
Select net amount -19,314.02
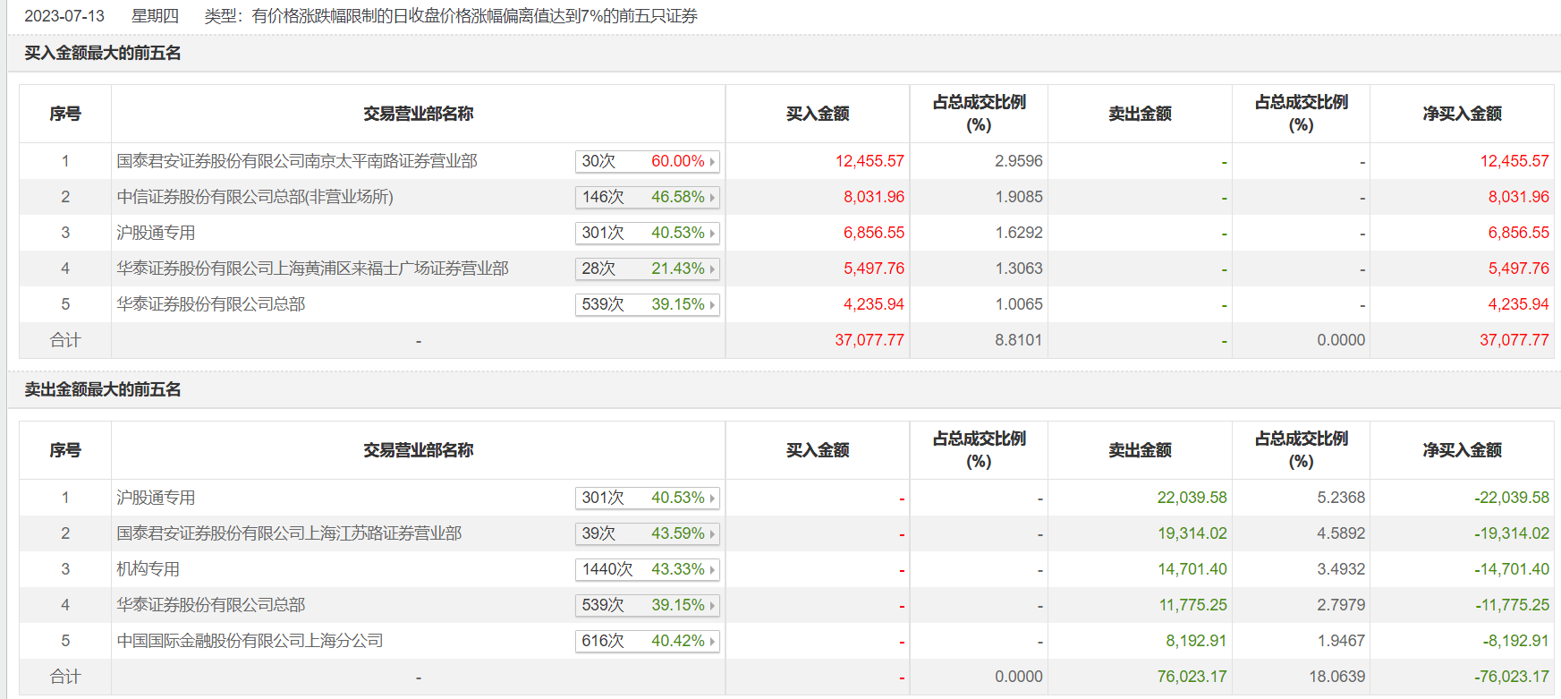pyautogui.click(x=1512, y=533)
